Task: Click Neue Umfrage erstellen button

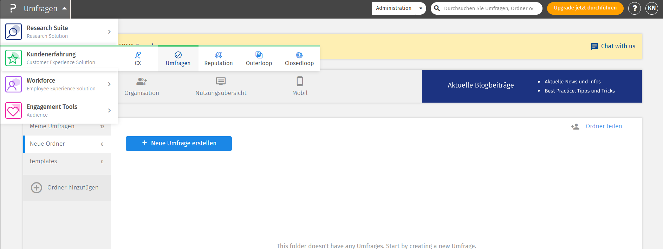Action: pyautogui.click(x=179, y=144)
